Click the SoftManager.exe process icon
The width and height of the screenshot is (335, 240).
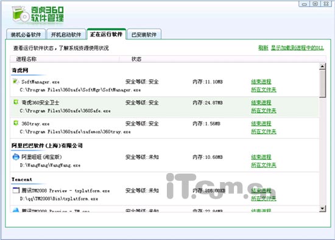16,82
